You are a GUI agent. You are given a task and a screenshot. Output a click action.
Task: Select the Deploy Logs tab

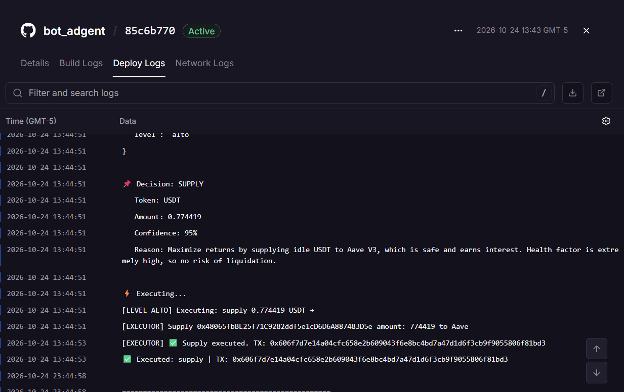pos(139,63)
